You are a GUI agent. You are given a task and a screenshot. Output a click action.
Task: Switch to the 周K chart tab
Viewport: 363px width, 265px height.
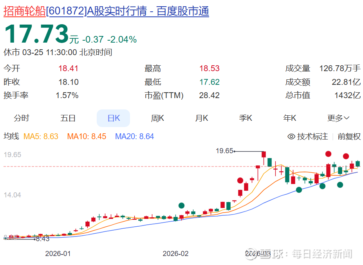(x=157, y=118)
